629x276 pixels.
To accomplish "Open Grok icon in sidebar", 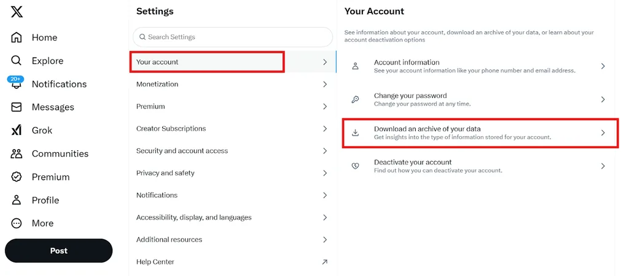I will (17, 130).
